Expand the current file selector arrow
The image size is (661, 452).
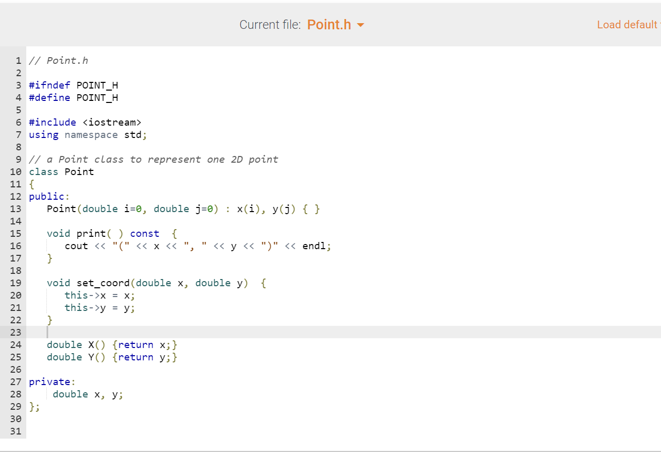[360, 25]
